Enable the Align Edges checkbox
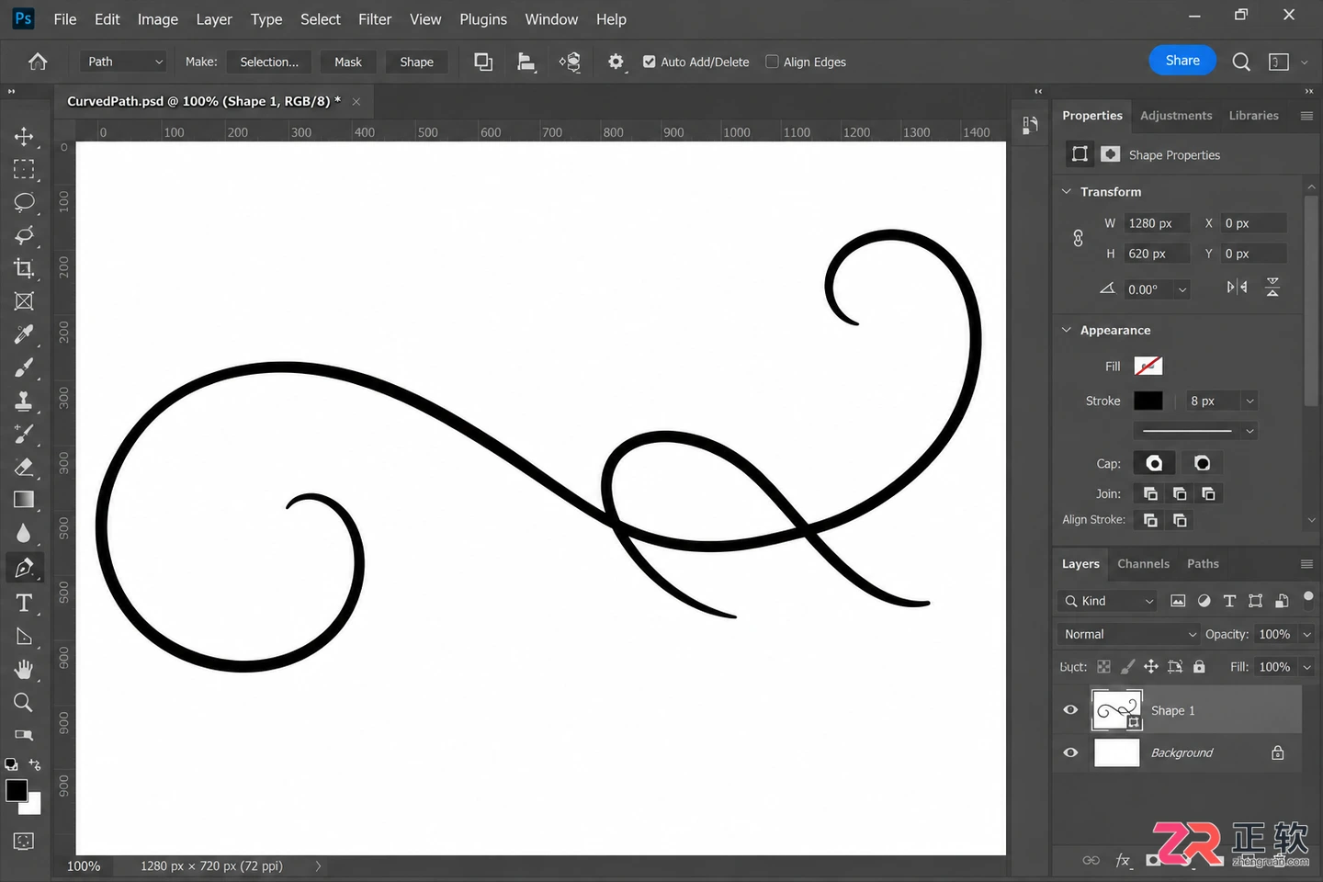1323x882 pixels. 772,62
